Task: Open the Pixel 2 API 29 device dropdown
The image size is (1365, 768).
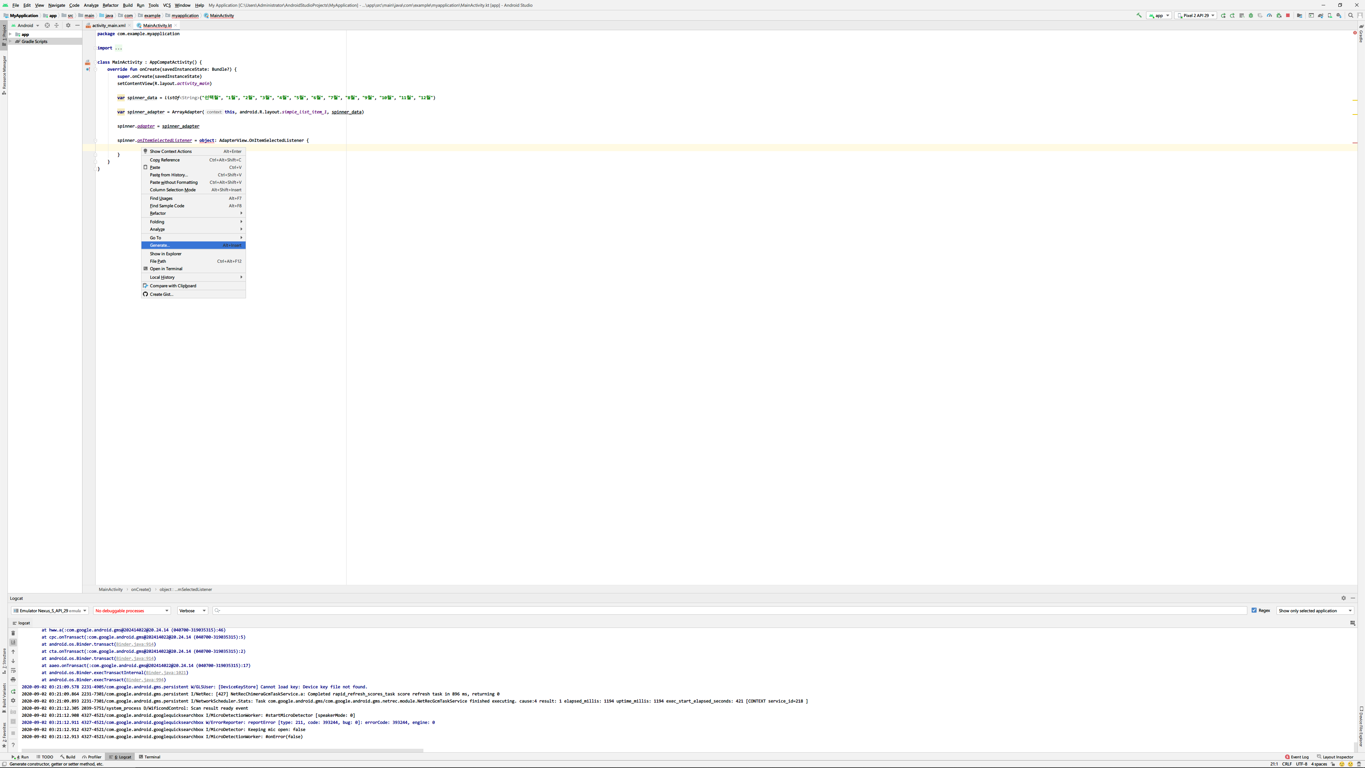Action: click(1195, 15)
